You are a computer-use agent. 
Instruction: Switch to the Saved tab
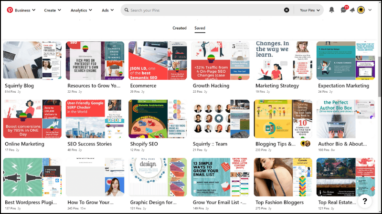pos(200,28)
